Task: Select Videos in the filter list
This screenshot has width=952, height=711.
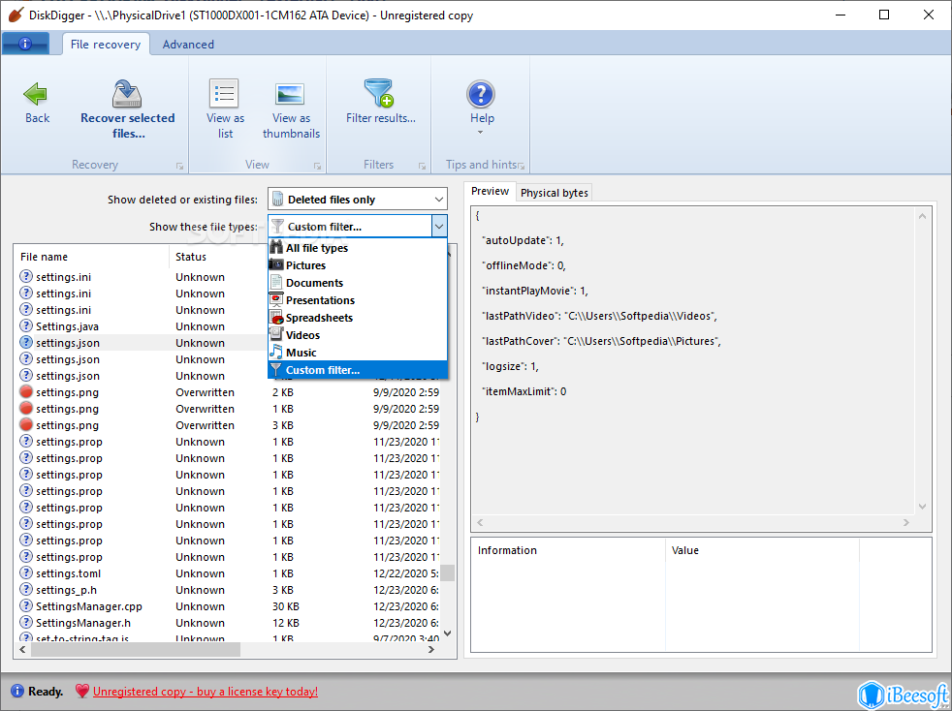Action: (302, 335)
